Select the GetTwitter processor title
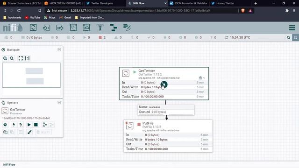Screen dimensions: 299x168 coord(147,70)
